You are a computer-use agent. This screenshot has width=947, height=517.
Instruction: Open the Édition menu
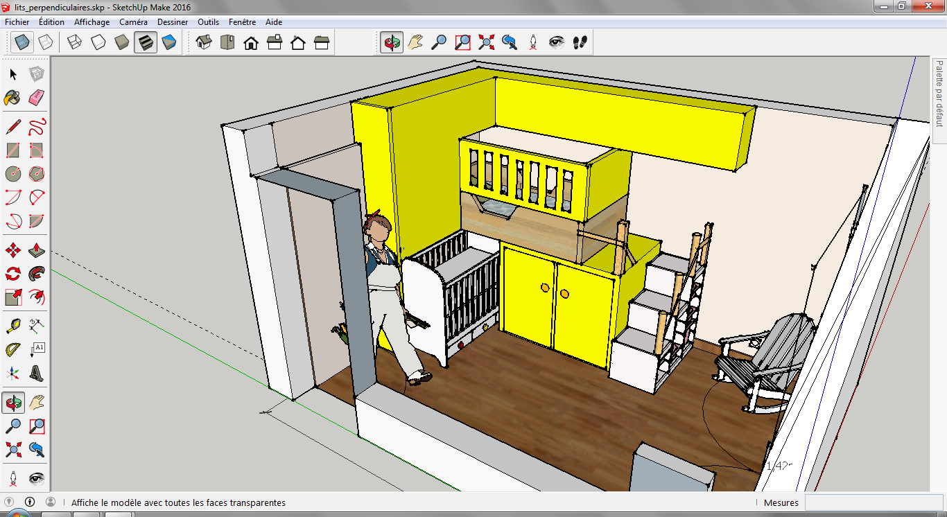(51, 22)
